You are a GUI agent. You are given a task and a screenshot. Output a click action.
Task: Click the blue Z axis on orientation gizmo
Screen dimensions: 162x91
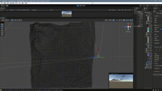[x=126, y=27]
